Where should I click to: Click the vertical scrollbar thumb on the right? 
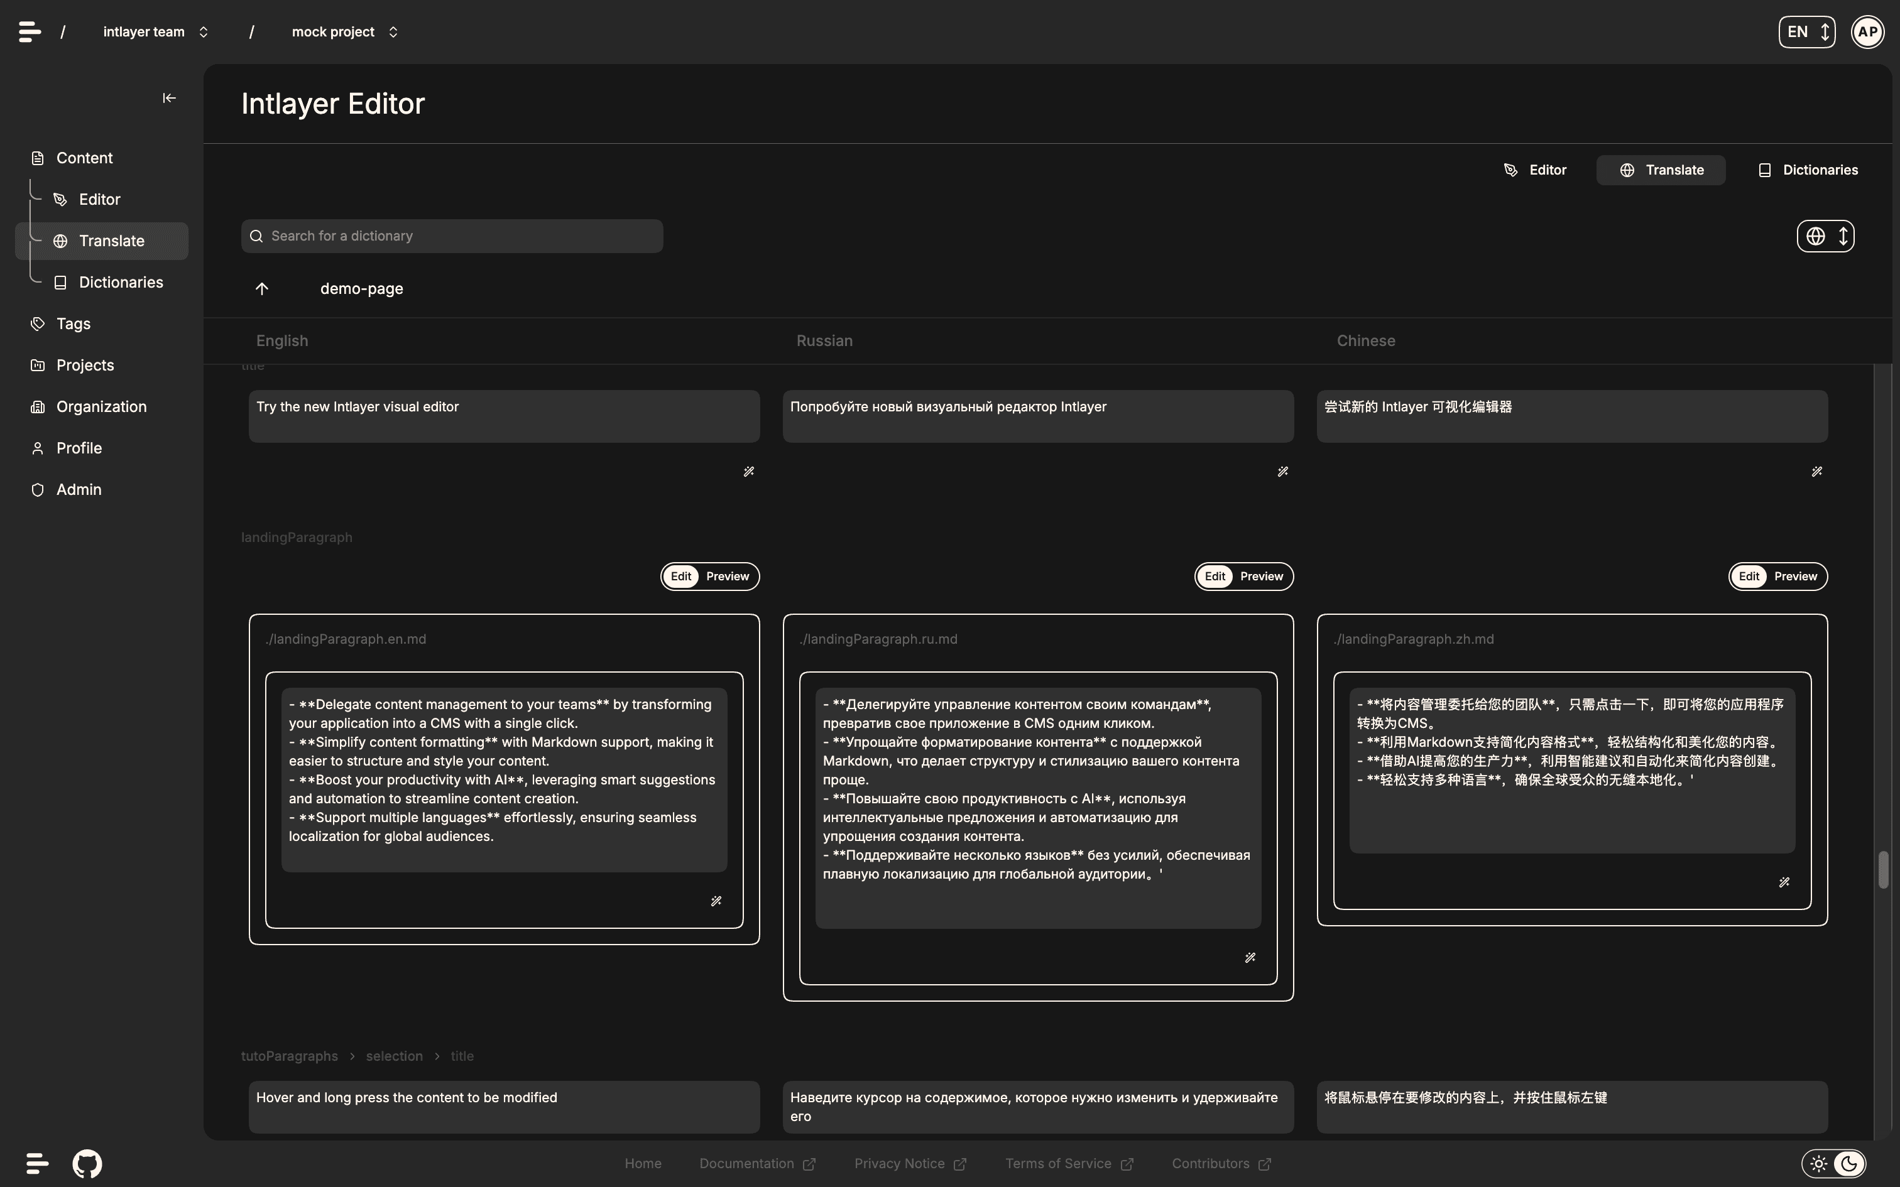click(1883, 870)
